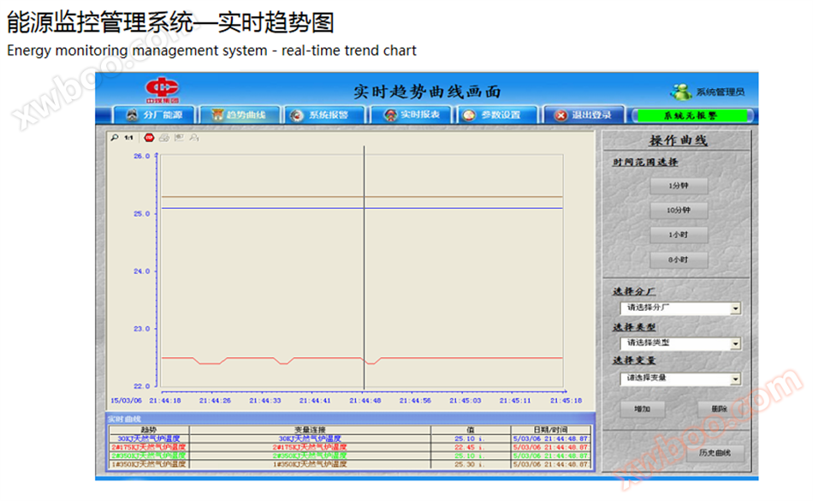Click the 删除 delete button

[719, 409]
